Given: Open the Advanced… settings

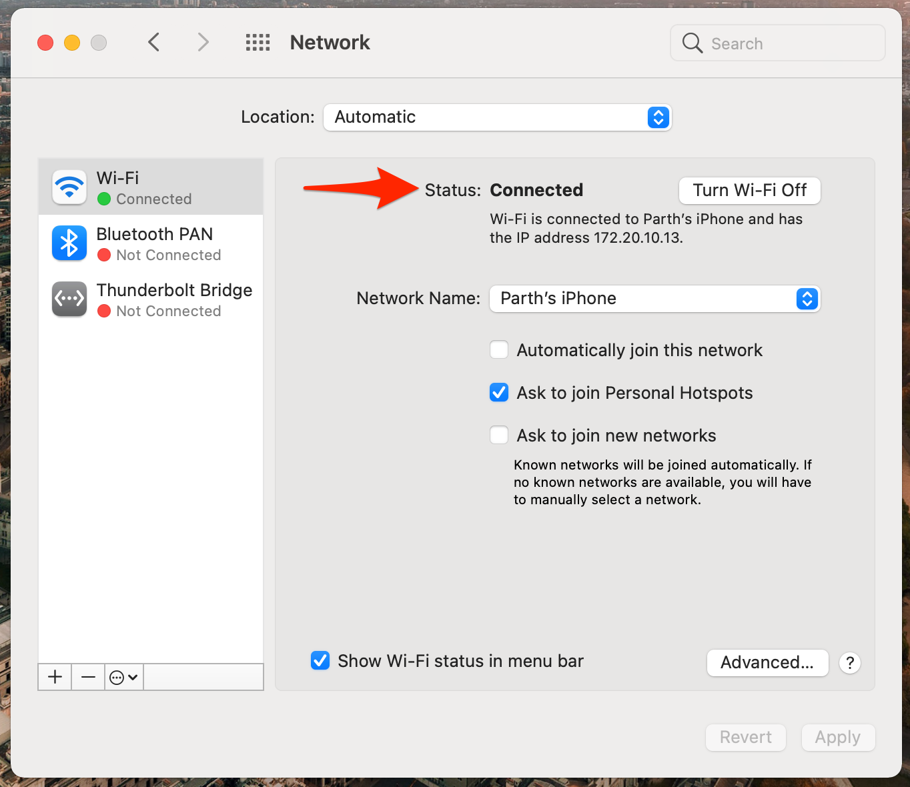Looking at the screenshot, I should pyautogui.click(x=767, y=663).
